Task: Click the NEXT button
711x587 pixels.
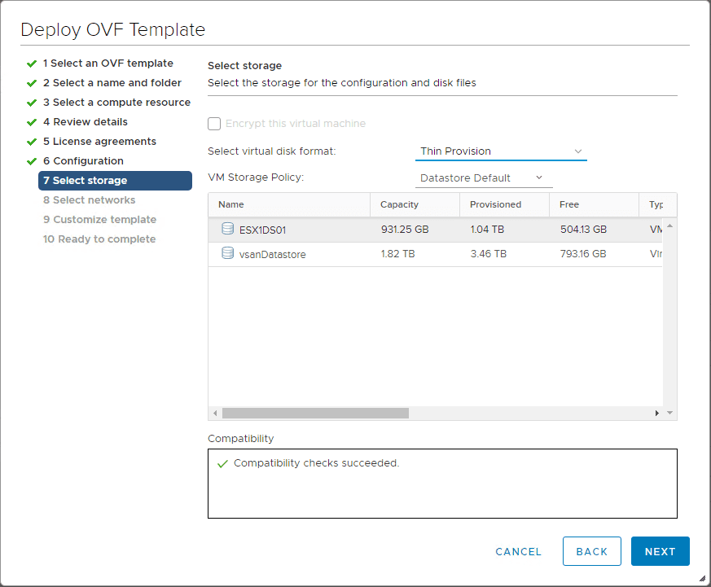Action: pos(660,551)
